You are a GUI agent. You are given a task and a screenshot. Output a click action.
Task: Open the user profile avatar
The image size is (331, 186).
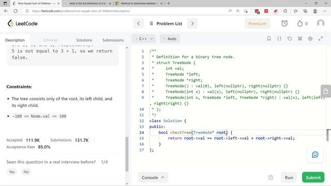(321, 23)
